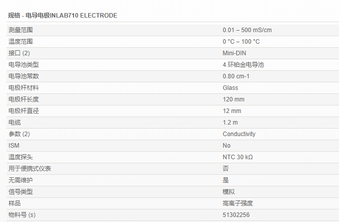Select the 测量范围 row label
The height and width of the screenshot is (222, 339).
click(x=21, y=30)
